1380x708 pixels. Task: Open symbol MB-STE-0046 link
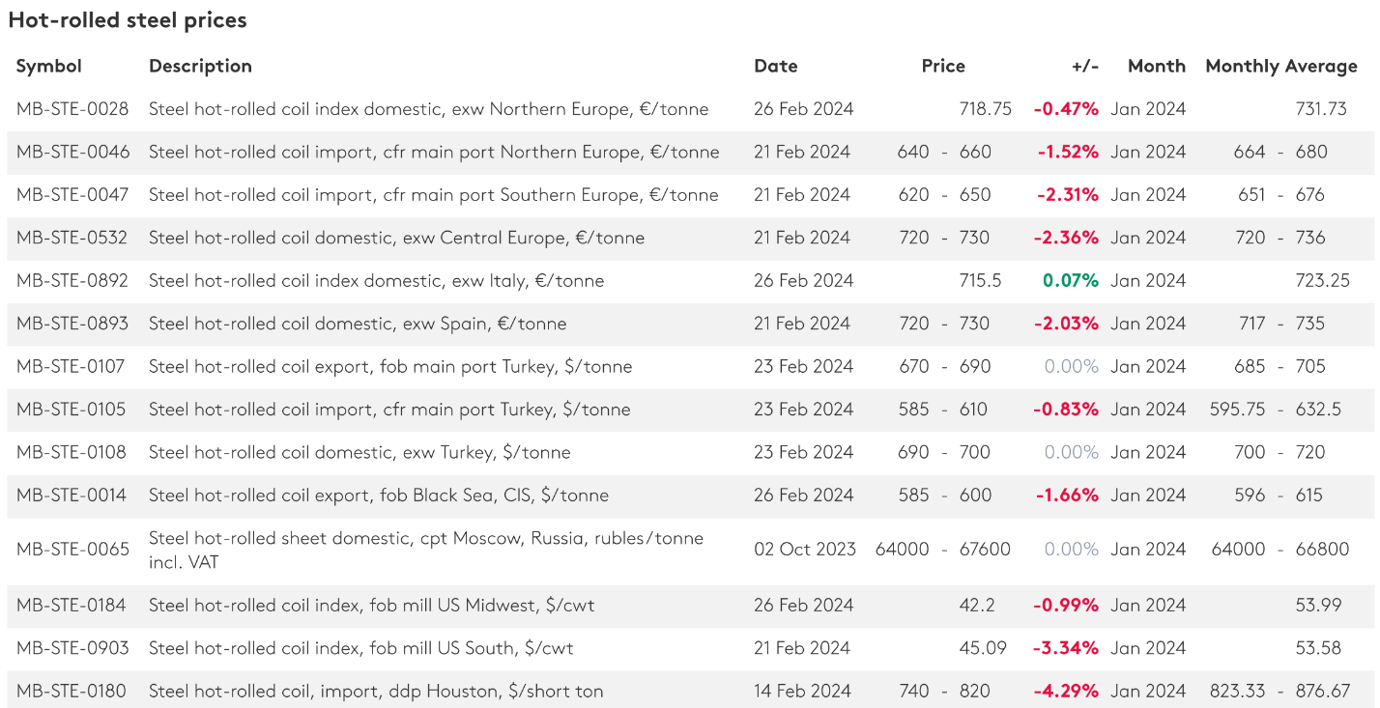point(72,152)
